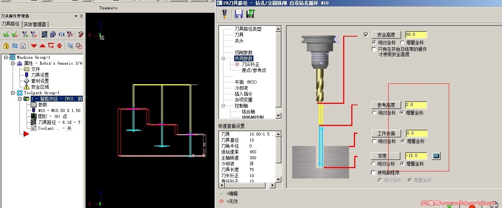Select 刀具设置 in the operations tree
502x208 pixels.
[40, 75]
